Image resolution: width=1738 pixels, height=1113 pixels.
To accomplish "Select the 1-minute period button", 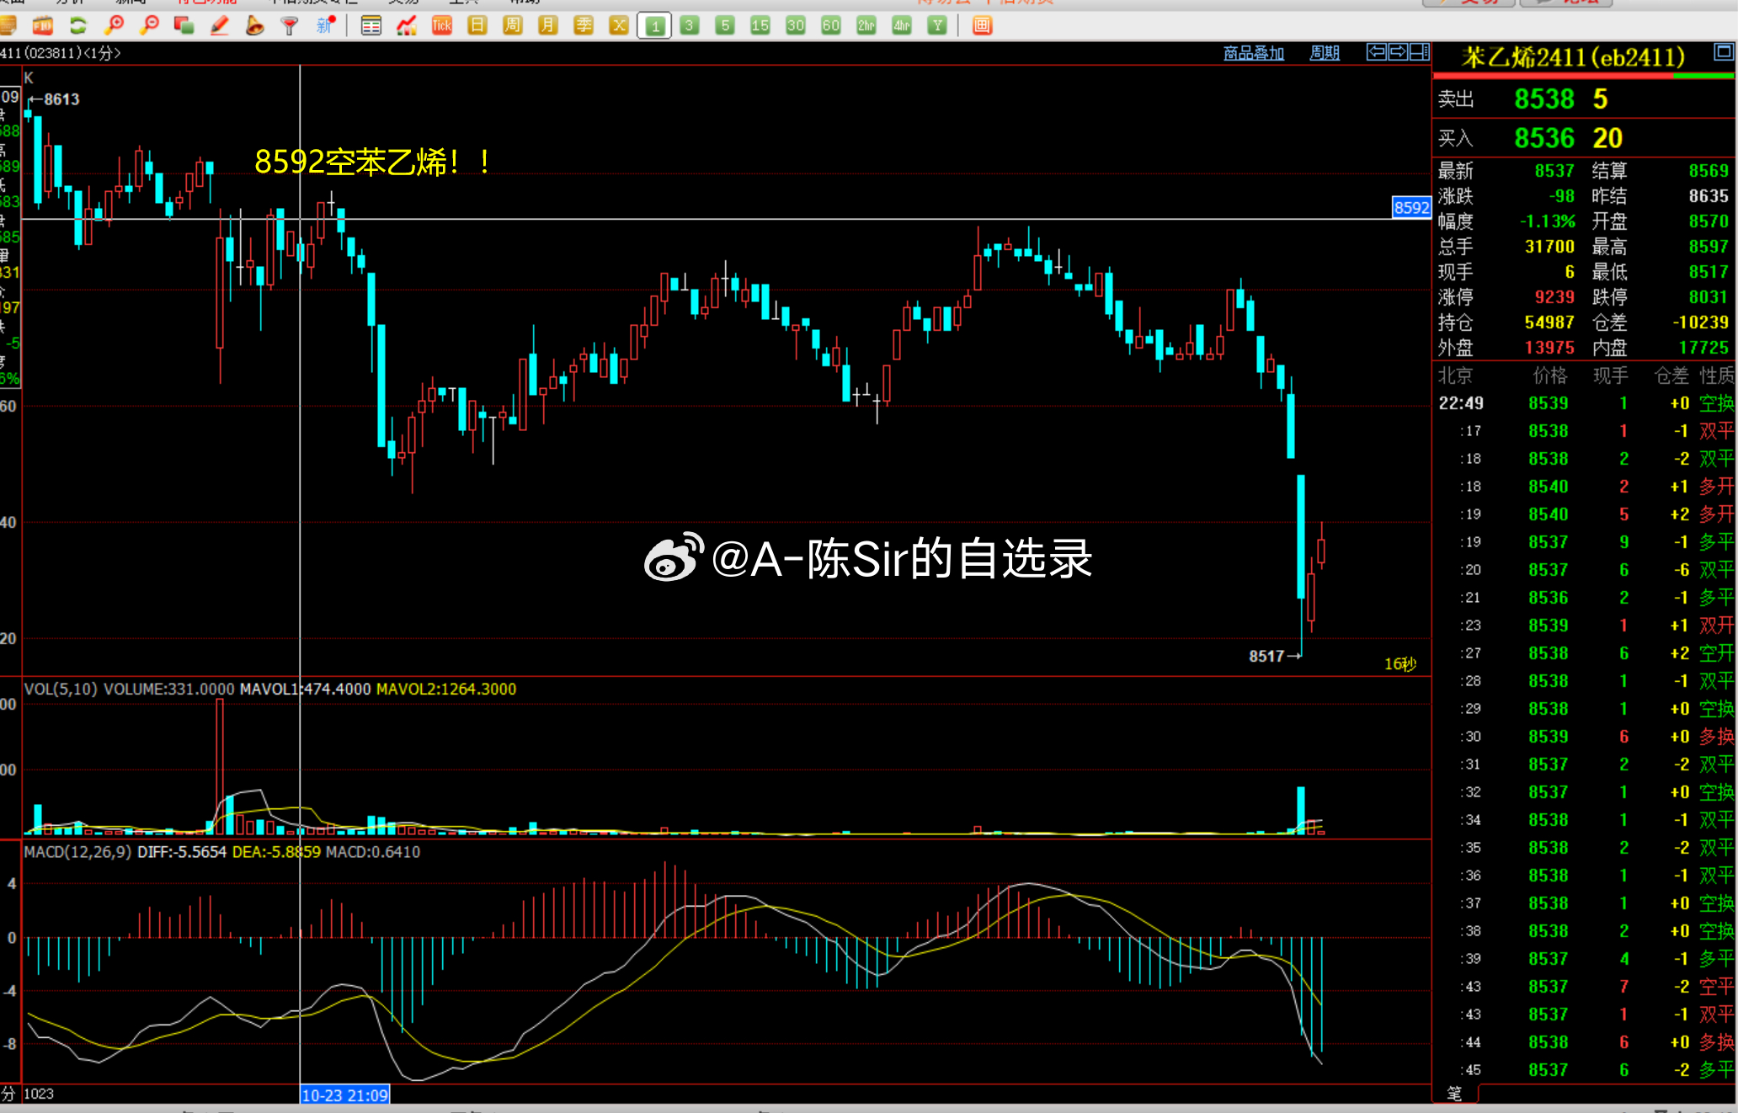I will [654, 26].
